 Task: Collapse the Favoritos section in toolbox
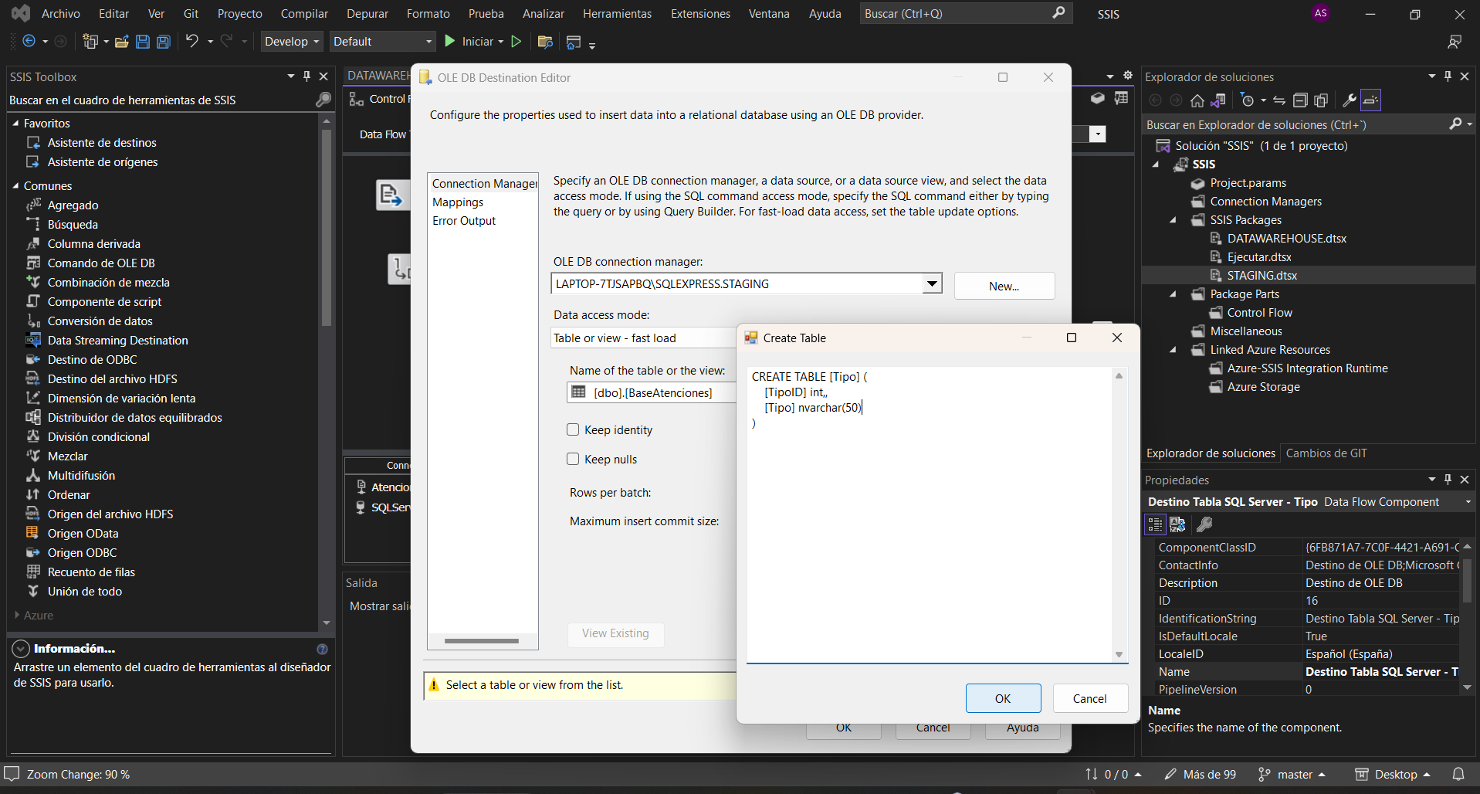tap(15, 124)
